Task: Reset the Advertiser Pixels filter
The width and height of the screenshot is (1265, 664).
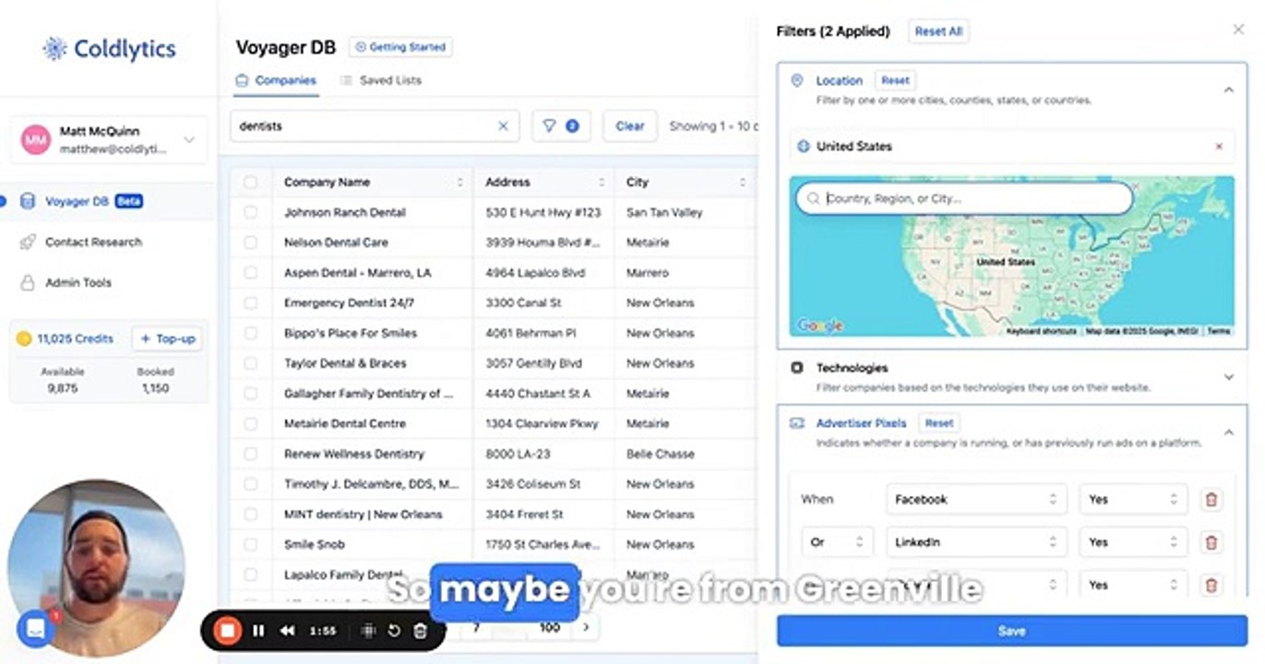Action: (x=939, y=423)
